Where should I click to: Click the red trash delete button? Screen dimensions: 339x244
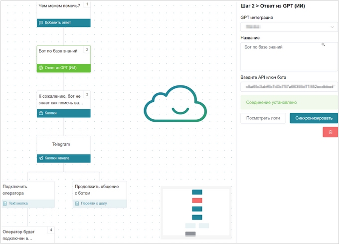(x=330, y=132)
